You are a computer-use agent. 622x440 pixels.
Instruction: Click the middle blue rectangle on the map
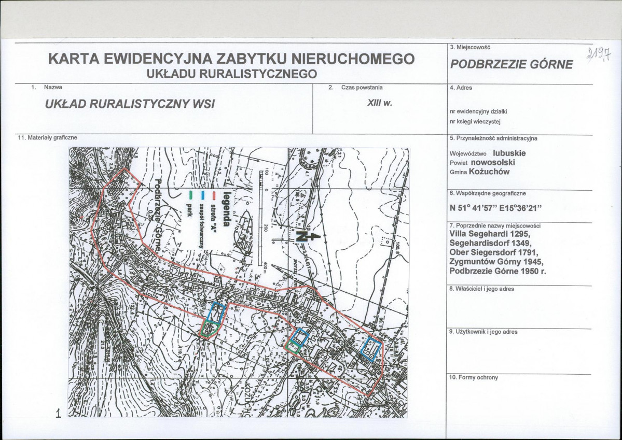(299, 337)
